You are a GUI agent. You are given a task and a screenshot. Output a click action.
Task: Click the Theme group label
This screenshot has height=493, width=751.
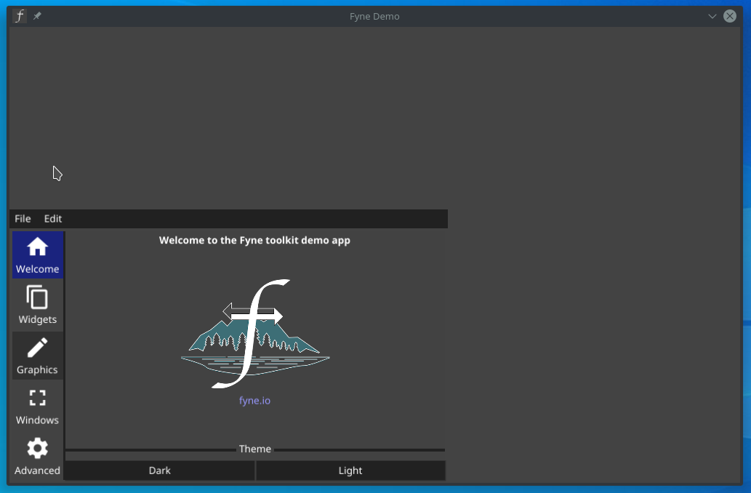[254, 449]
